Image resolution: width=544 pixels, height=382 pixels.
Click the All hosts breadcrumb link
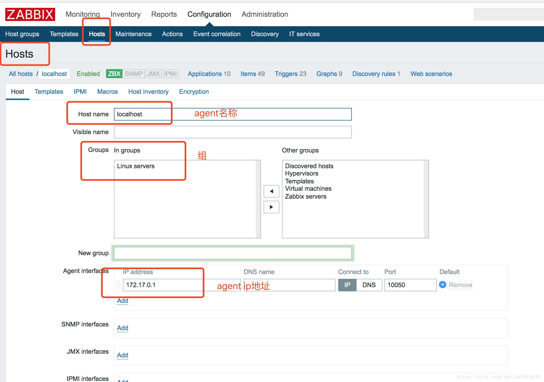point(21,74)
